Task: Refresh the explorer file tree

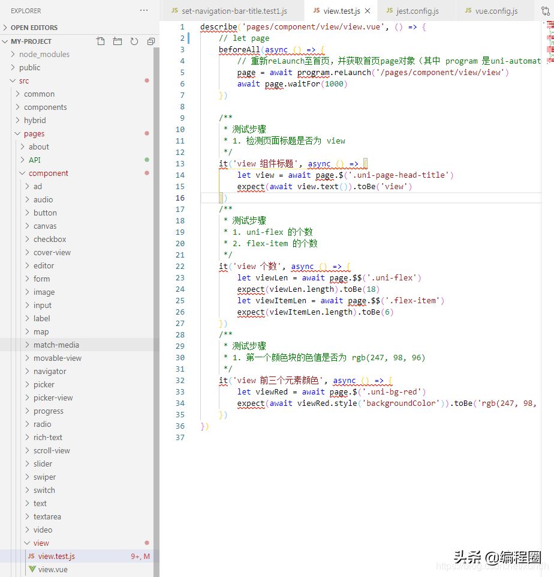Action: (x=134, y=41)
